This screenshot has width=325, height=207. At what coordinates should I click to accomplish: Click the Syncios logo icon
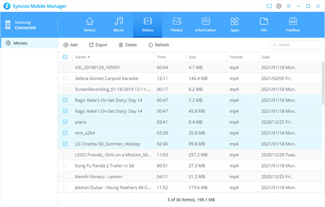point(7,6)
